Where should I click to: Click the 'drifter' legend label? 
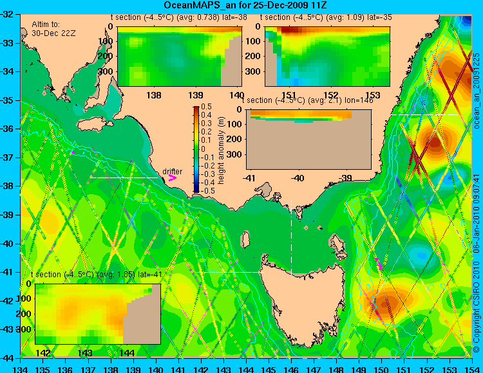pyautogui.click(x=172, y=172)
